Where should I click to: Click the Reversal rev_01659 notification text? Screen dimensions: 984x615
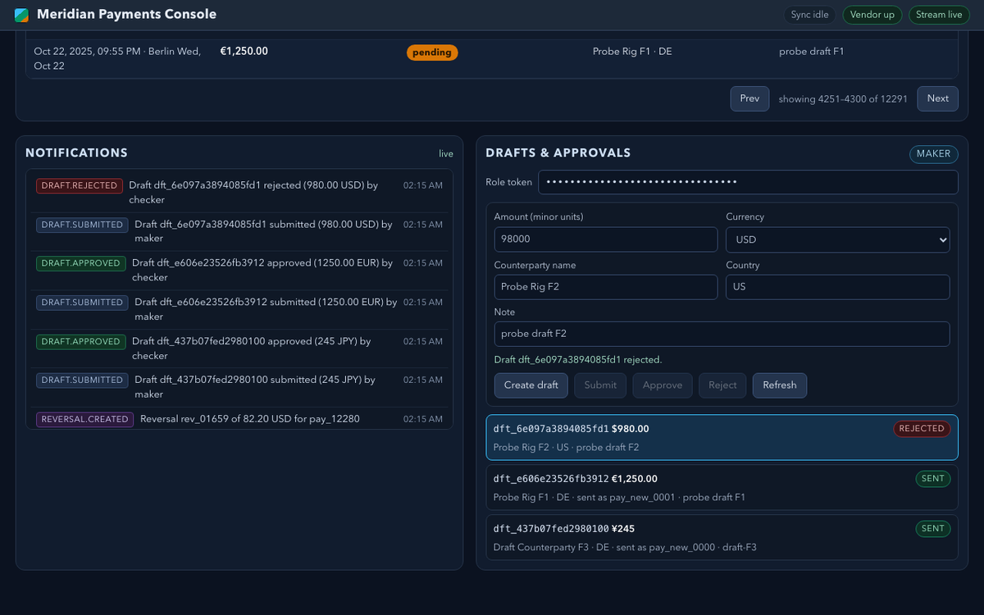pos(250,419)
